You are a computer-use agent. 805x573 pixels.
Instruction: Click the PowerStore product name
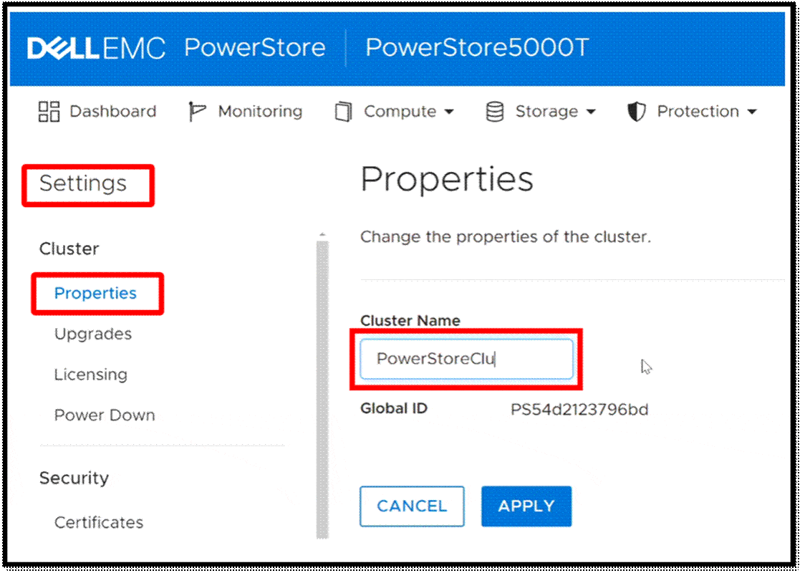(255, 48)
